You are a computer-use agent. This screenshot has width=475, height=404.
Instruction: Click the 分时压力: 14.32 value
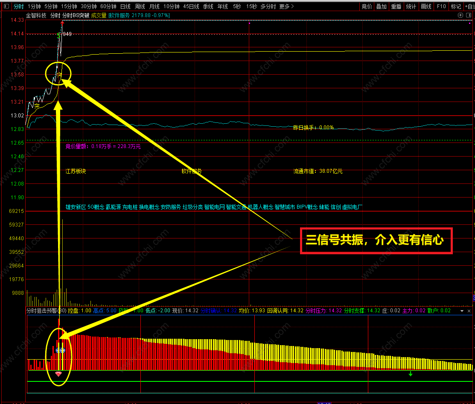coord(323,311)
